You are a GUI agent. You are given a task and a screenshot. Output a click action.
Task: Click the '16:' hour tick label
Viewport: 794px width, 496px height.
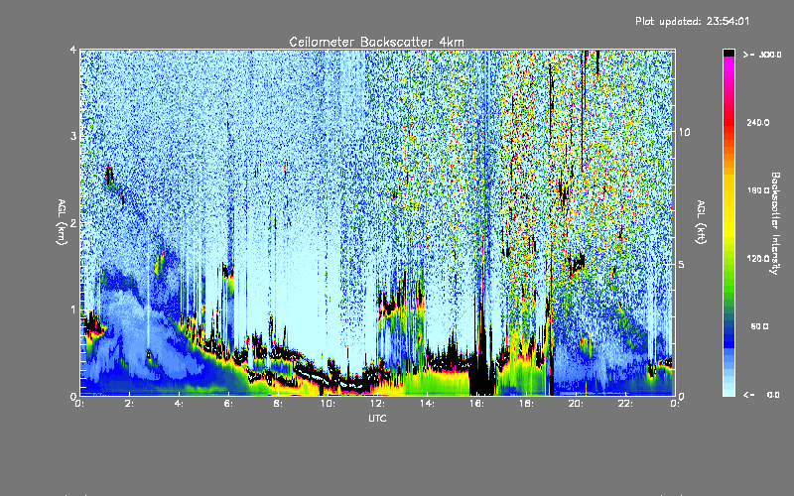pyautogui.click(x=476, y=404)
